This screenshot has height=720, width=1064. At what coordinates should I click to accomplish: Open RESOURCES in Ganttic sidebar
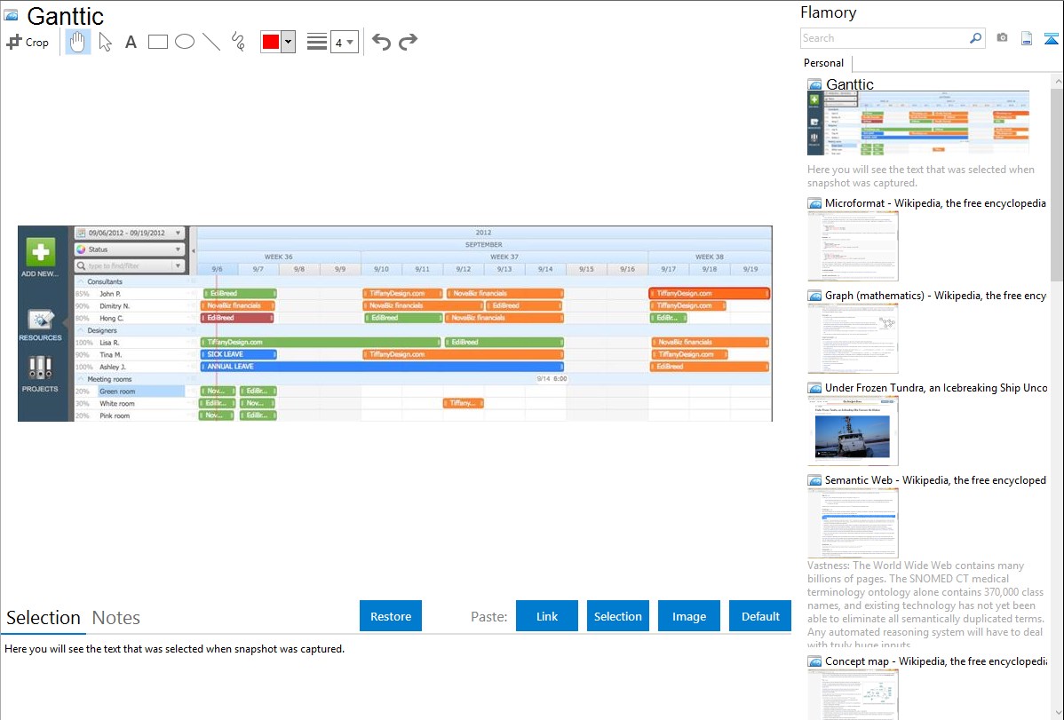point(40,324)
